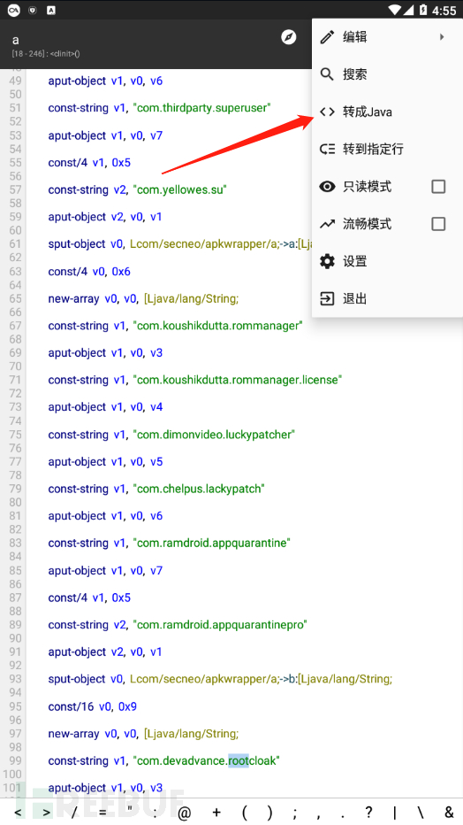Click the go-to-line icon
Image resolution: width=463 pixels, height=825 pixels.
[x=327, y=149]
